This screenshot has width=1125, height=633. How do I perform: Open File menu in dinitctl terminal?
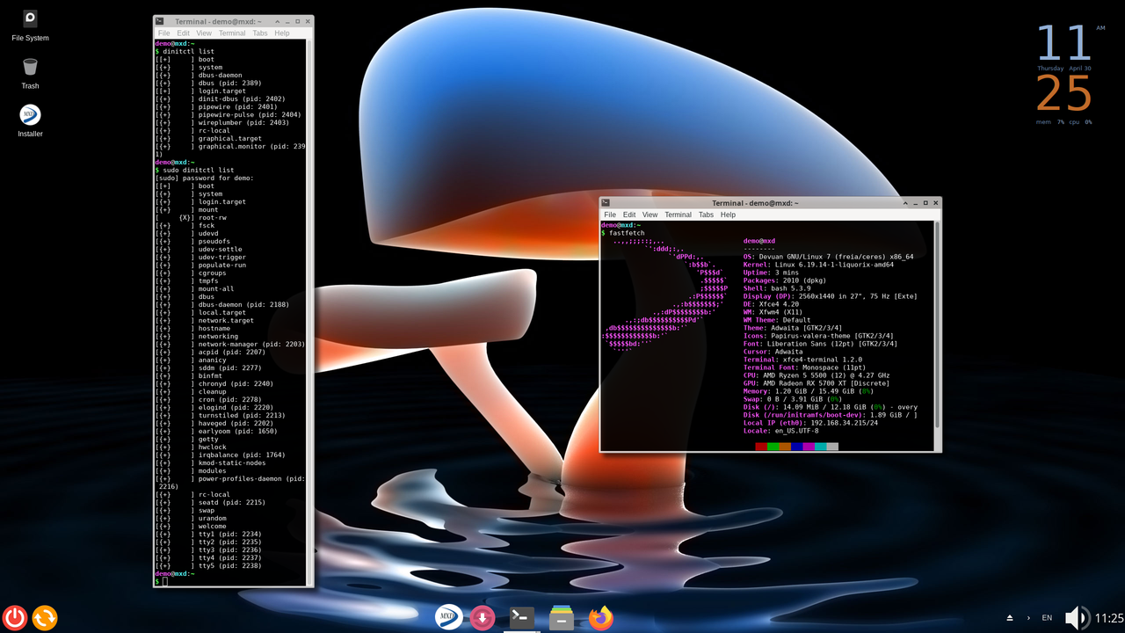point(163,33)
